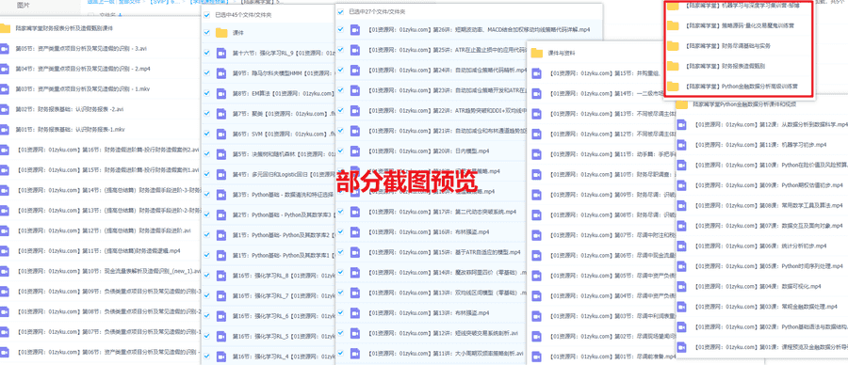Image resolution: width=848 pixels, height=365 pixels.
Task: Open the folder icon for 陆家嘴学堂财务报表分析及造假甄别课件
Action: [x=5, y=28]
